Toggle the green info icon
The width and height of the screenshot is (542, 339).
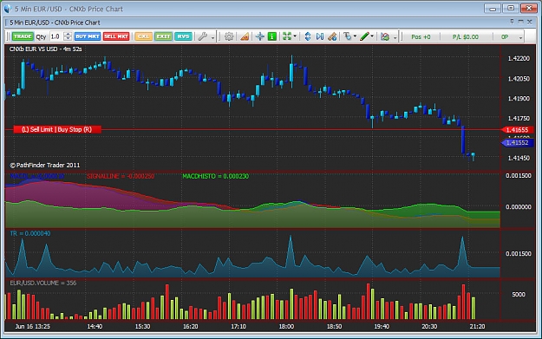click(272, 36)
